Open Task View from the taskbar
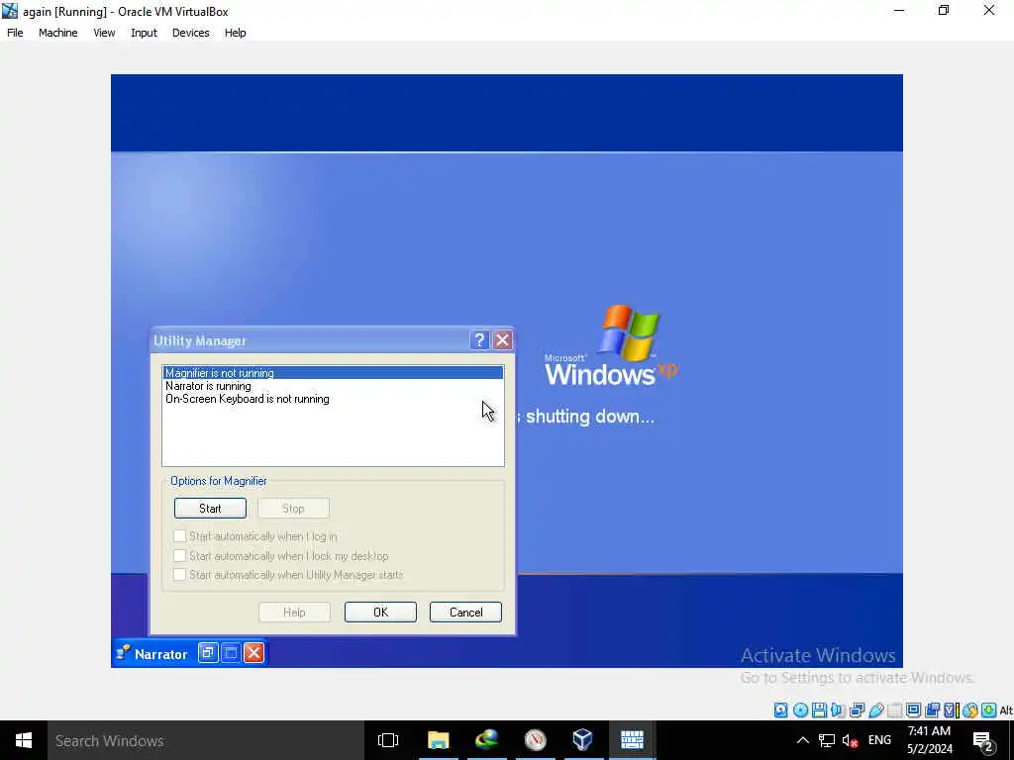1014x760 pixels. point(388,740)
